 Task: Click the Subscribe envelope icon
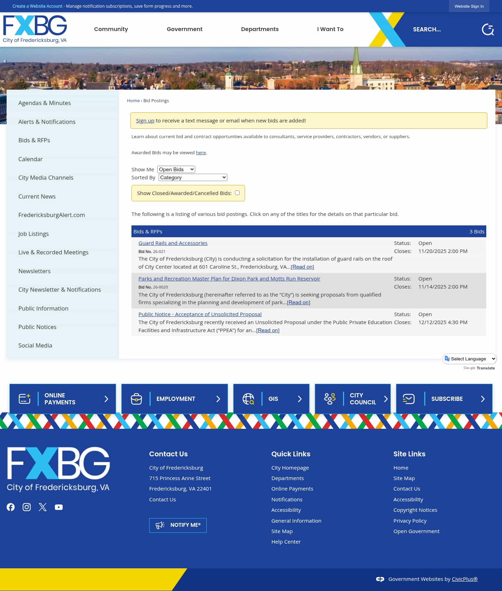click(409, 399)
